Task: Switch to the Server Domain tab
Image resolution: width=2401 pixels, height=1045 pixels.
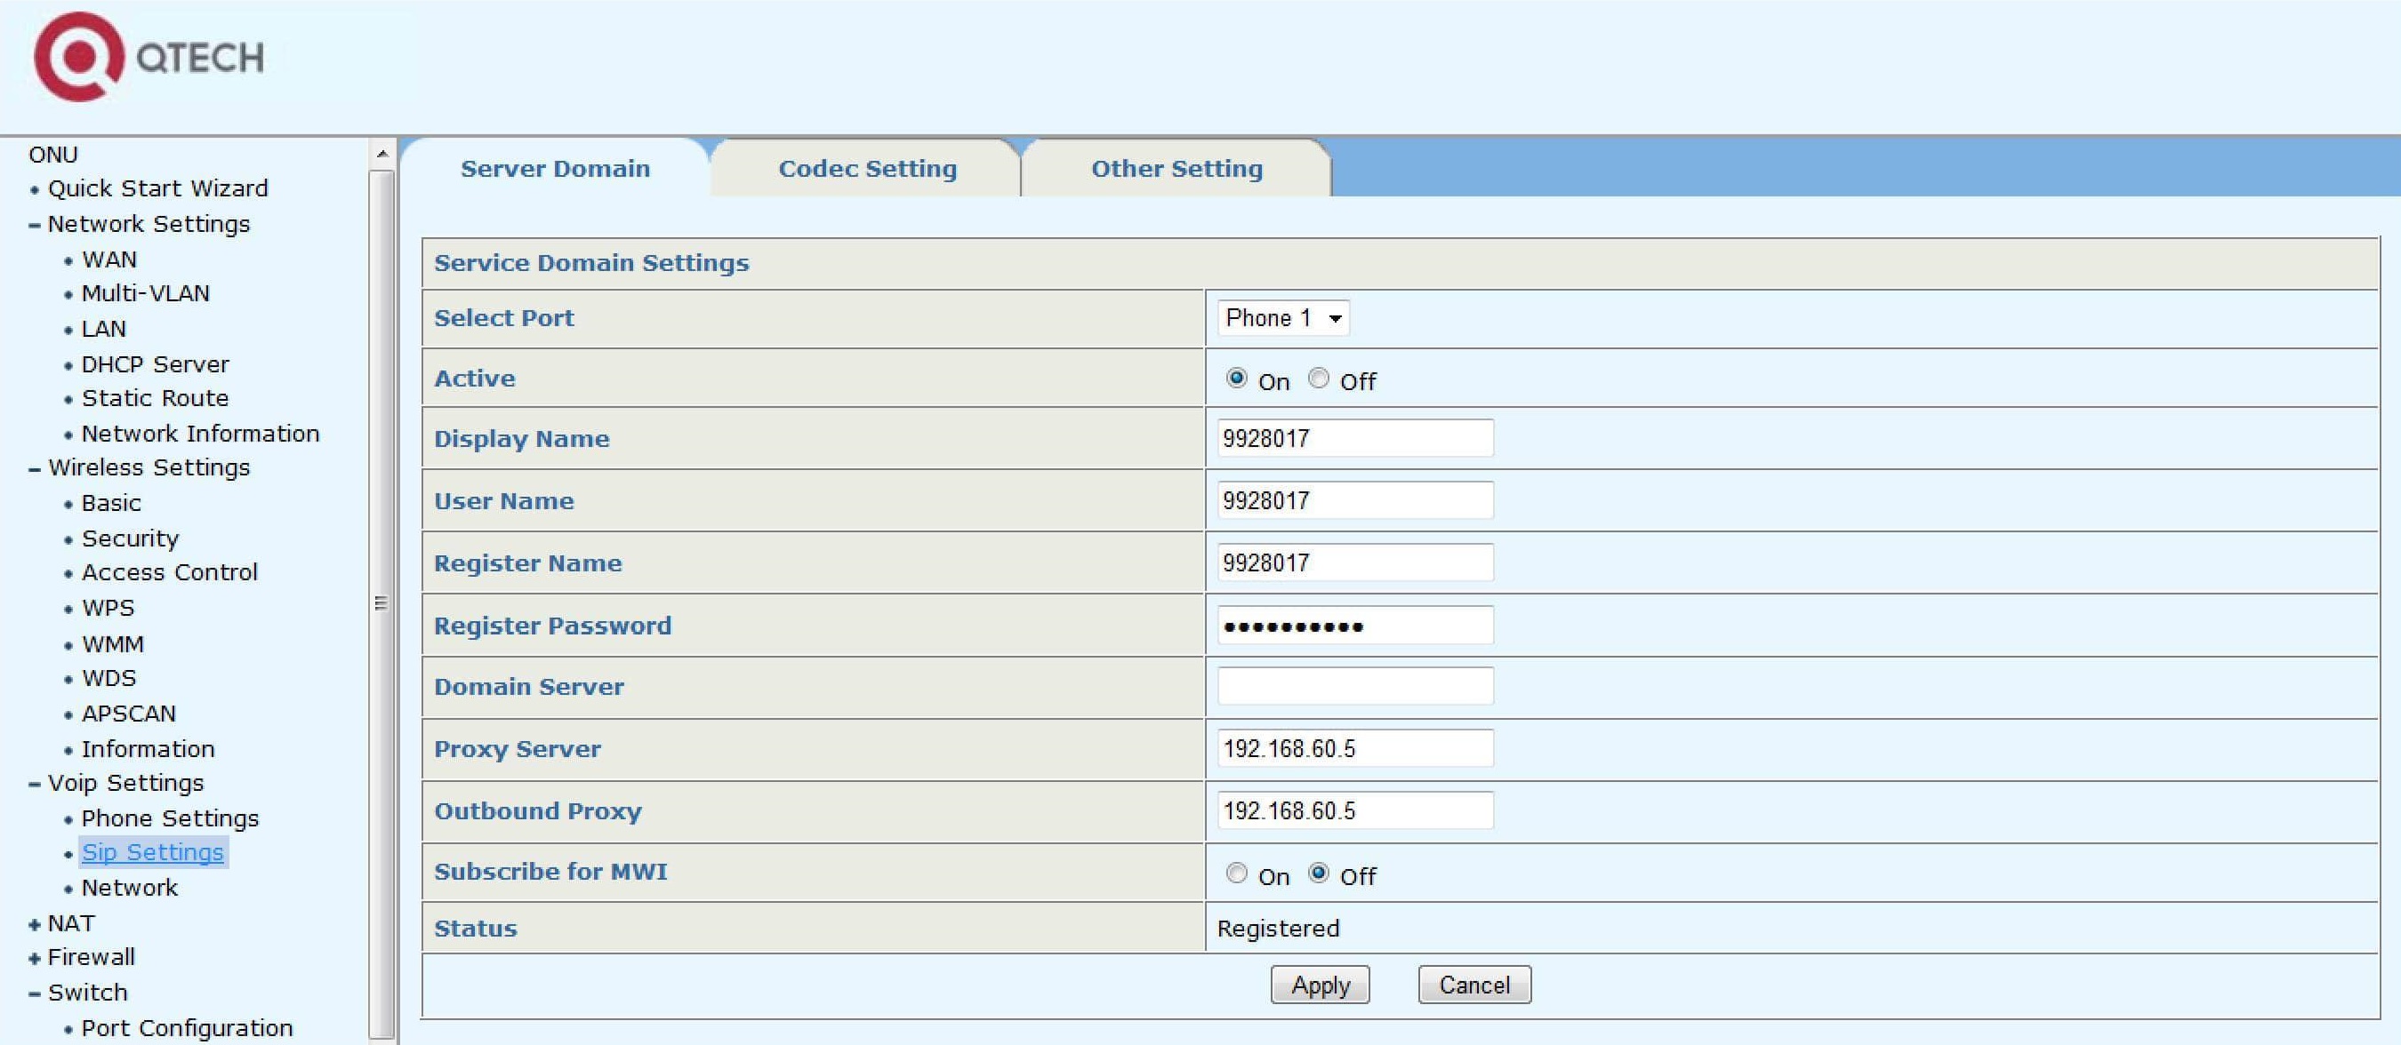Action: pyautogui.click(x=556, y=169)
